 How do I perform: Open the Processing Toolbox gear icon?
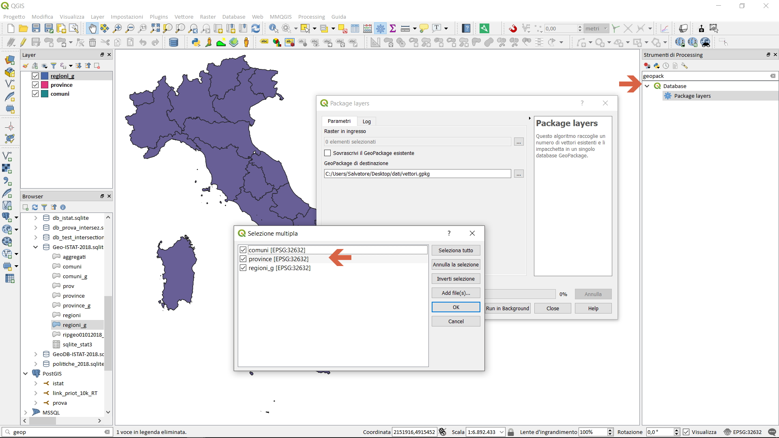pos(380,28)
